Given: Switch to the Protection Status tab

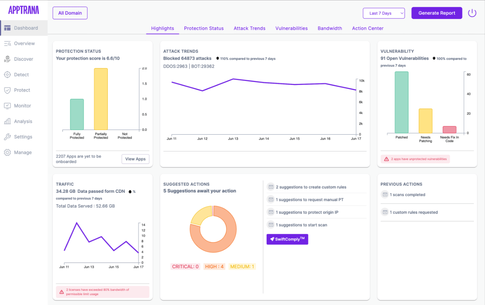Looking at the screenshot, I should click(x=204, y=28).
